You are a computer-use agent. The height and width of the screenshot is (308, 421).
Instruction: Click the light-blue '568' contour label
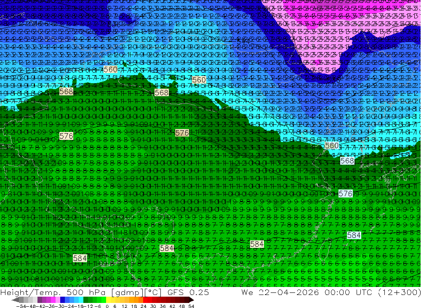(347, 161)
